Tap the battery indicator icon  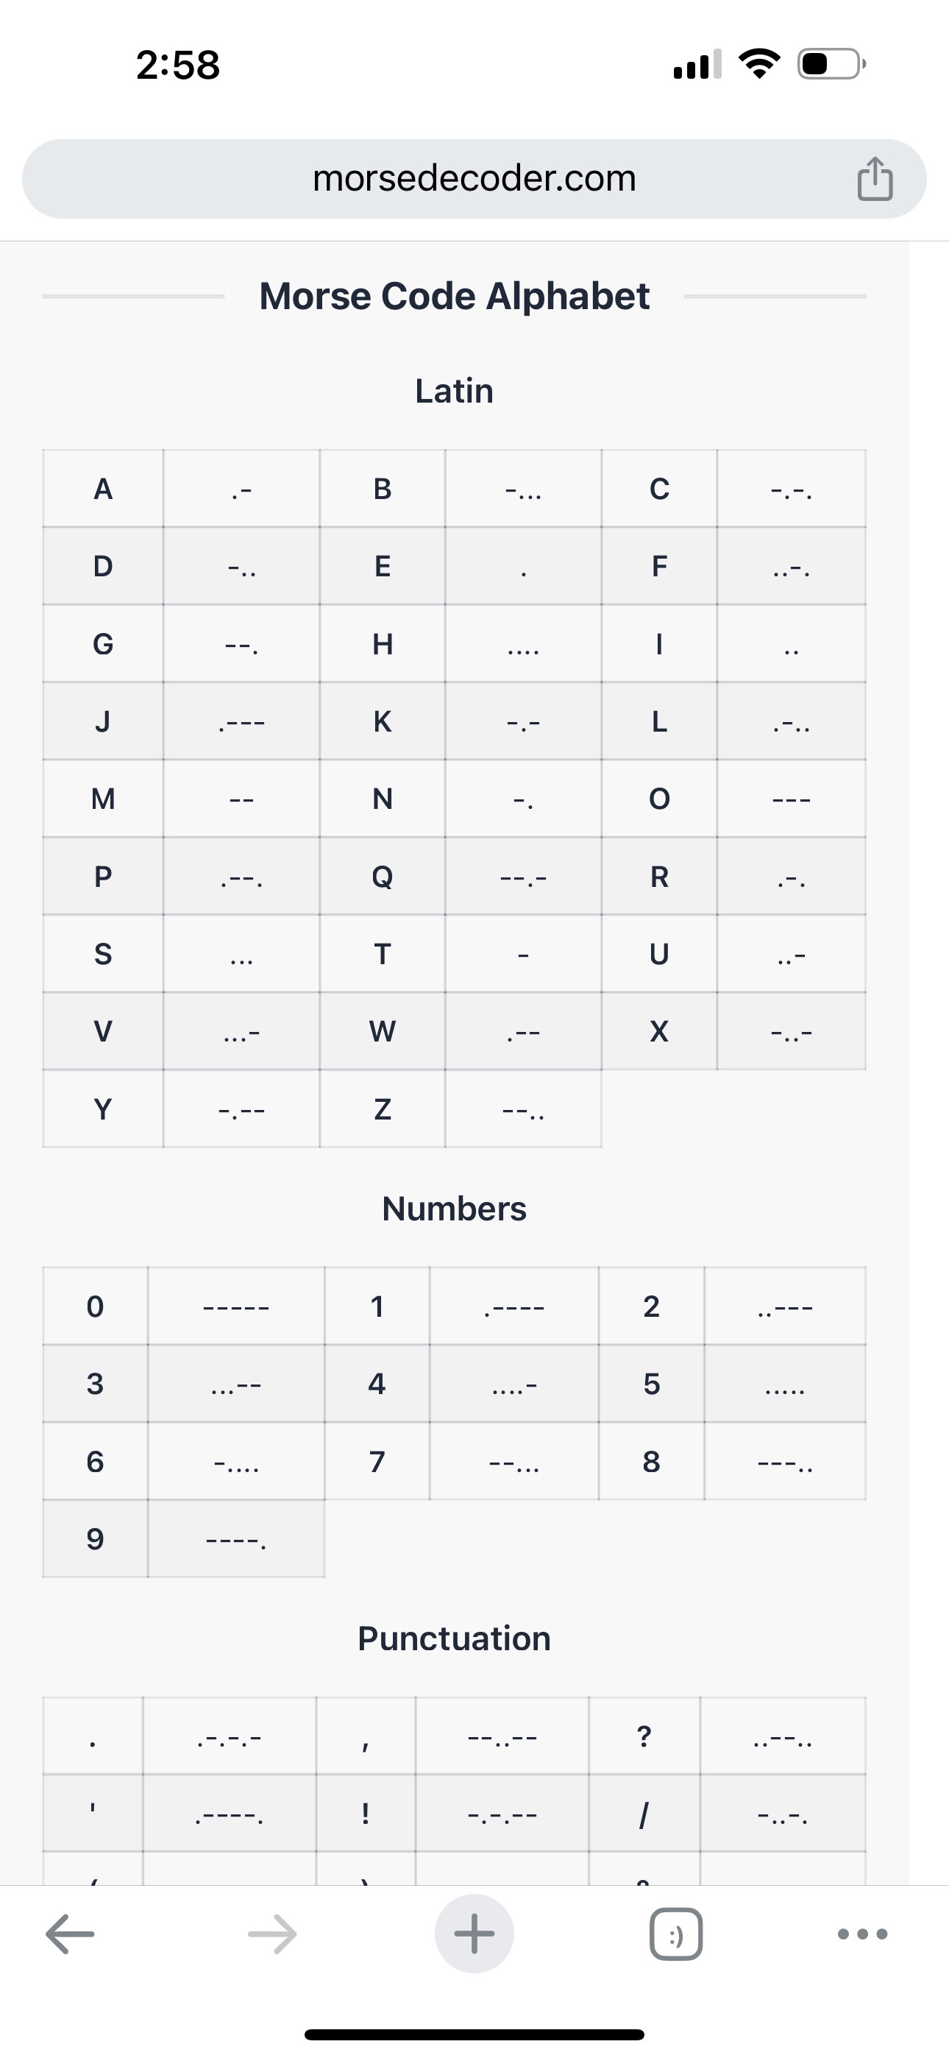(x=830, y=64)
